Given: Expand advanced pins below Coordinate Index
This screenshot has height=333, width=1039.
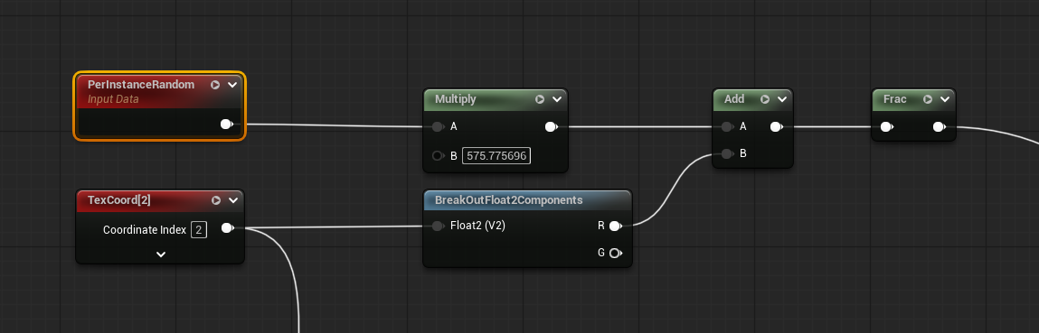Looking at the screenshot, I should pos(160,254).
